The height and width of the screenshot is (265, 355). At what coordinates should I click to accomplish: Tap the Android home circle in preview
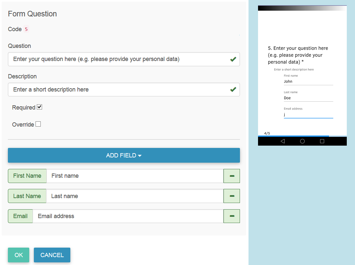(302, 141)
